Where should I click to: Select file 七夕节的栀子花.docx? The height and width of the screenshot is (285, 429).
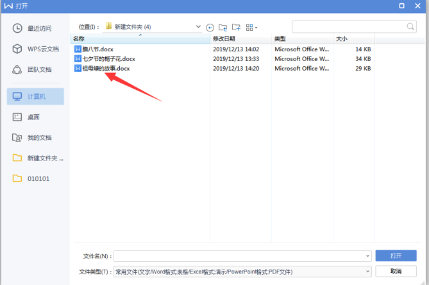tap(108, 59)
